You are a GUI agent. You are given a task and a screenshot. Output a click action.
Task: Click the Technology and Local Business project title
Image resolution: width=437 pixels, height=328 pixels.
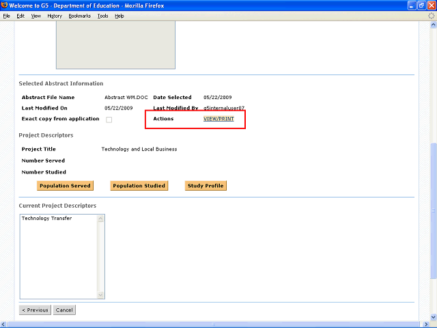(139, 149)
